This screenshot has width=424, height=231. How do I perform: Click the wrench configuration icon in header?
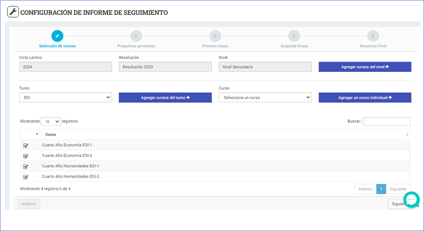tap(13, 12)
